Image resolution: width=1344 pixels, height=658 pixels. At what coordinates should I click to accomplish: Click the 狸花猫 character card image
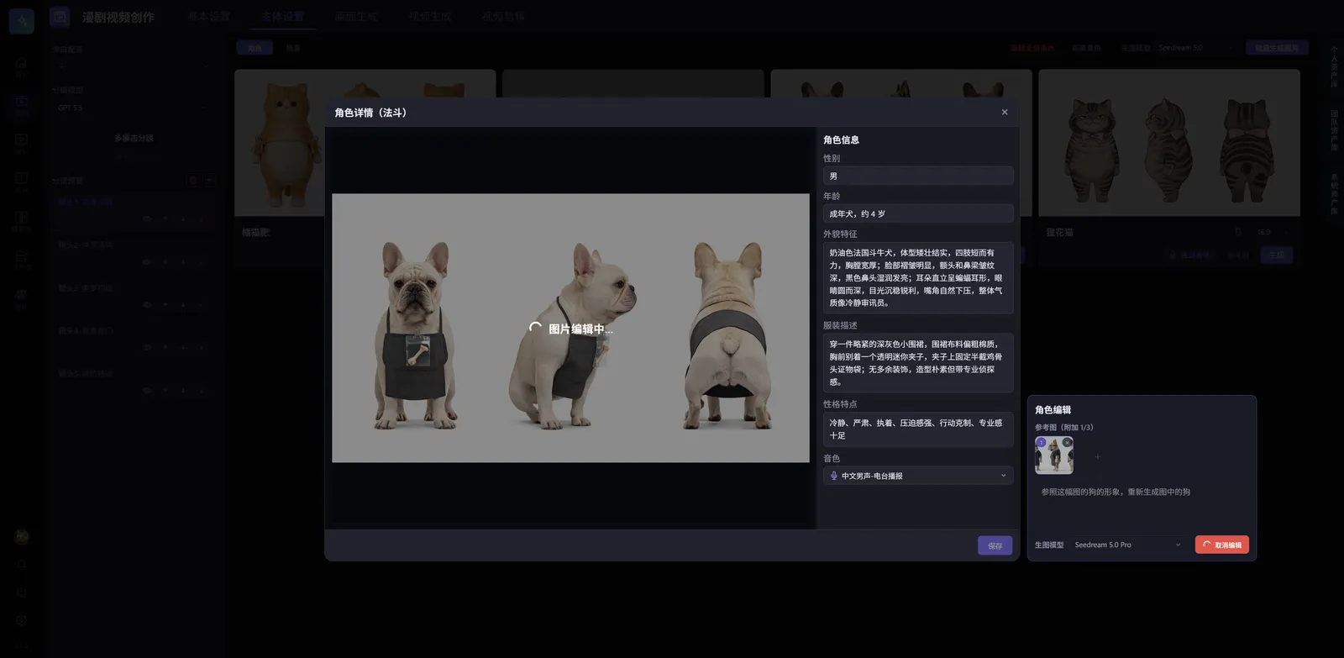(1169, 144)
